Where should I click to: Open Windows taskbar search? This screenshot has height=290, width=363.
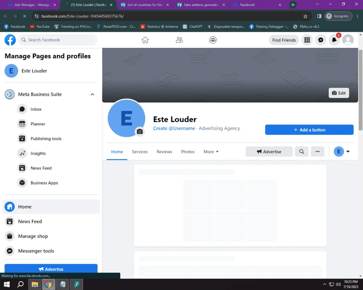tap(21, 284)
